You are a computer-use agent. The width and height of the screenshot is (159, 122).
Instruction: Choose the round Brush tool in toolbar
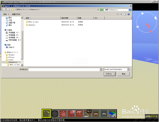tap(55, 114)
